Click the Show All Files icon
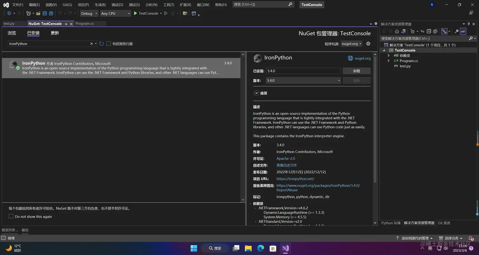The height and width of the screenshot is (255, 479). click(x=435, y=31)
